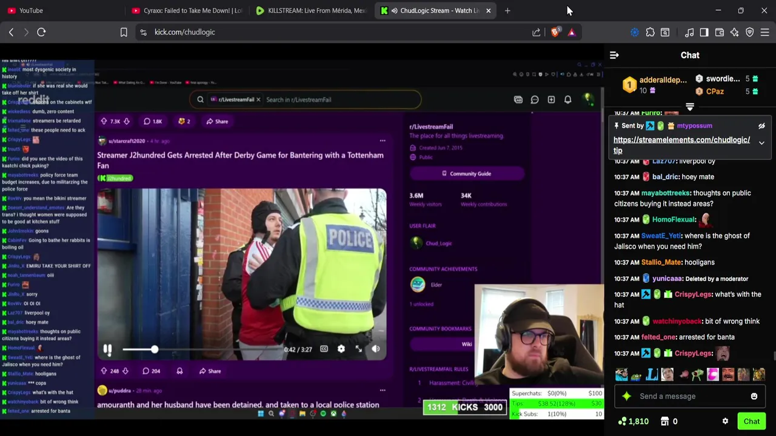Open the Wiki community bookmark
Screen dimensions: 776x436
466,344
